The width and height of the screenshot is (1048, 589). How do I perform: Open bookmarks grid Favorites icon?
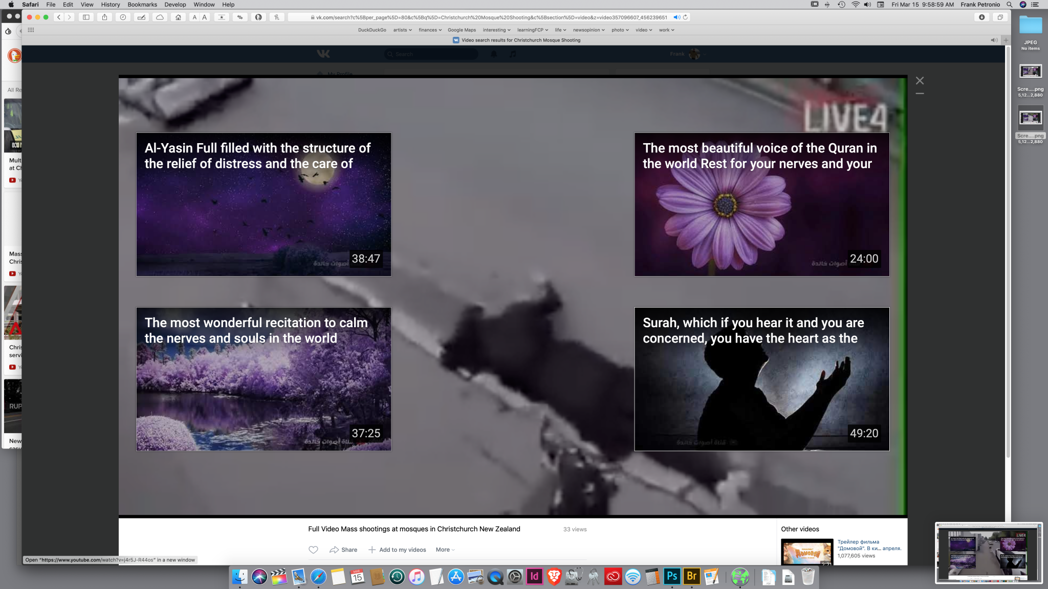31,30
